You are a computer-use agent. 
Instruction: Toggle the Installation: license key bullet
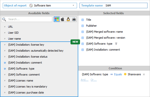click(x=5, y=45)
